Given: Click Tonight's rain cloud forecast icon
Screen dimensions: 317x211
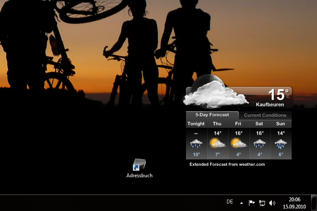Looking at the screenshot, I should click(x=196, y=143).
